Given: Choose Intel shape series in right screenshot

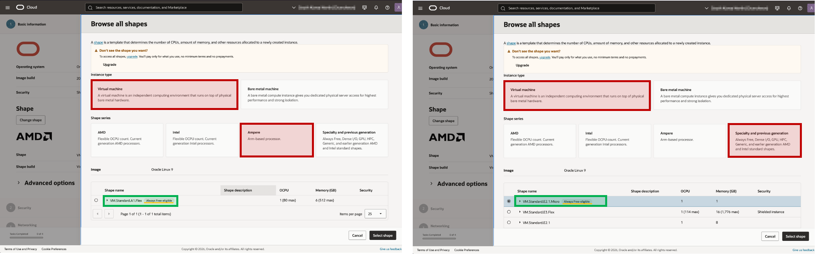Looking at the screenshot, I should click(615, 141).
